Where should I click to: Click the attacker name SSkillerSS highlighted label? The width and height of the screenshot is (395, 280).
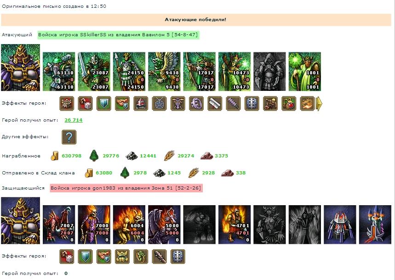click(x=118, y=35)
